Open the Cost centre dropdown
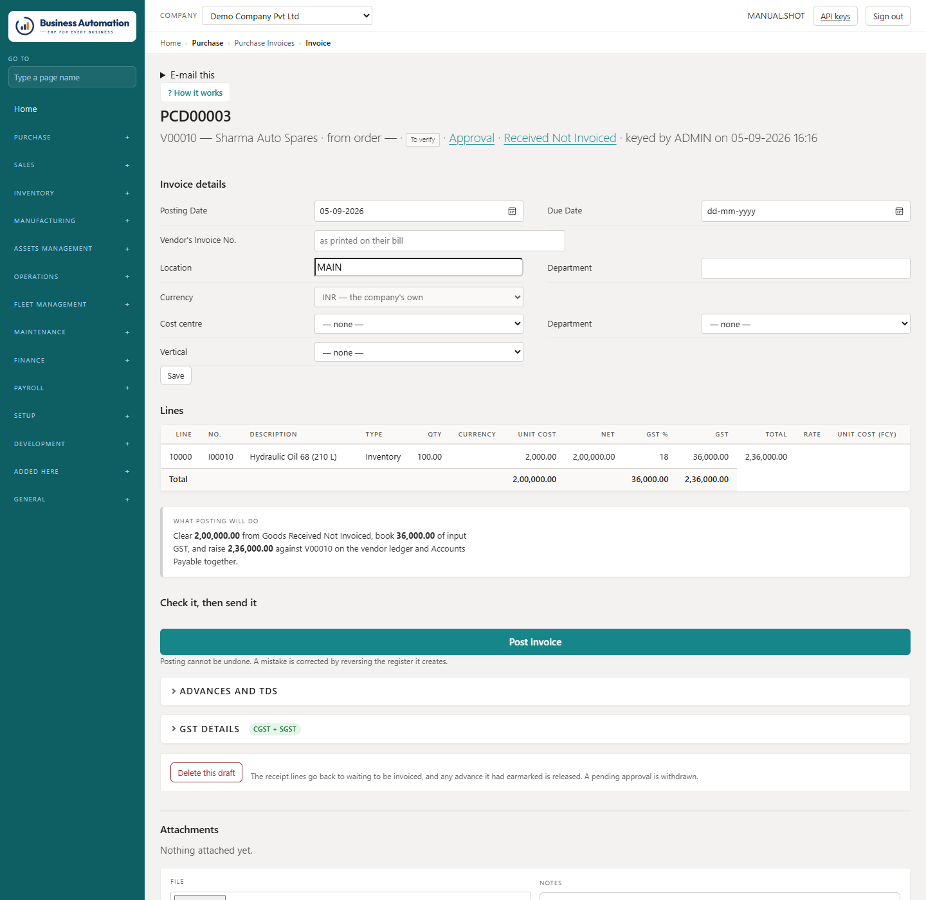Image resolution: width=926 pixels, height=900 pixels. point(419,324)
